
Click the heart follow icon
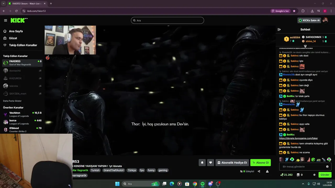coord(210,163)
